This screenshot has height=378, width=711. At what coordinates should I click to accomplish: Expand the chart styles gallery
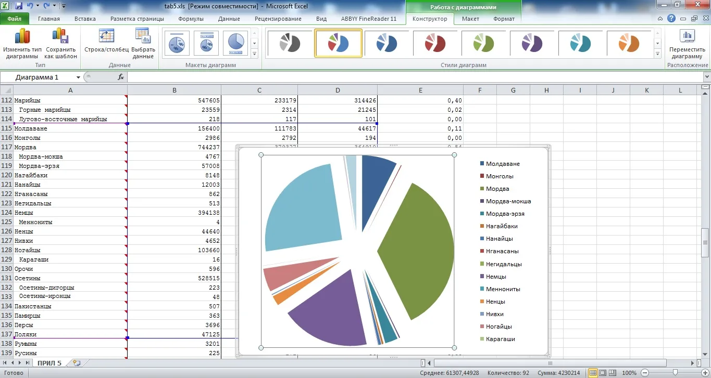tap(657, 54)
